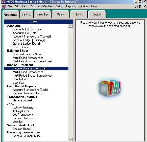Select the Year to Date report
147x142 pixels.
point(20,79)
